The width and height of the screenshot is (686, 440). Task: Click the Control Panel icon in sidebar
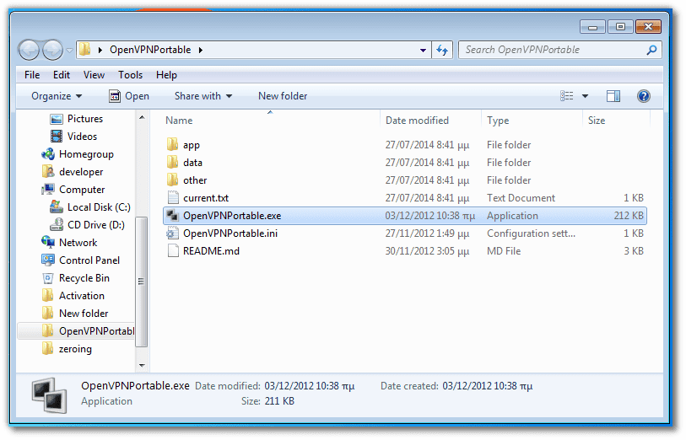pyautogui.click(x=48, y=260)
